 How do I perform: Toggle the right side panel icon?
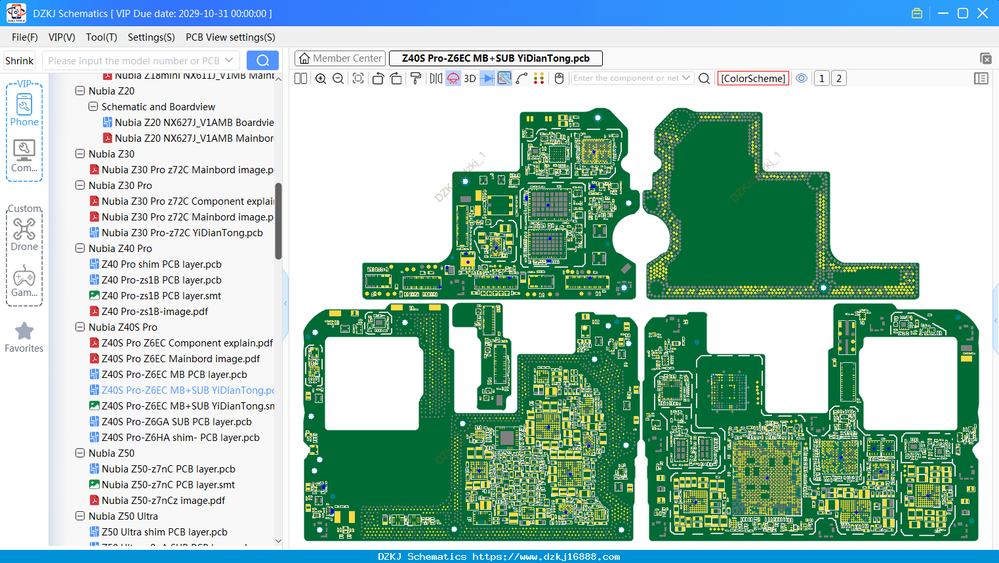pyautogui.click(x=981, y=78)
